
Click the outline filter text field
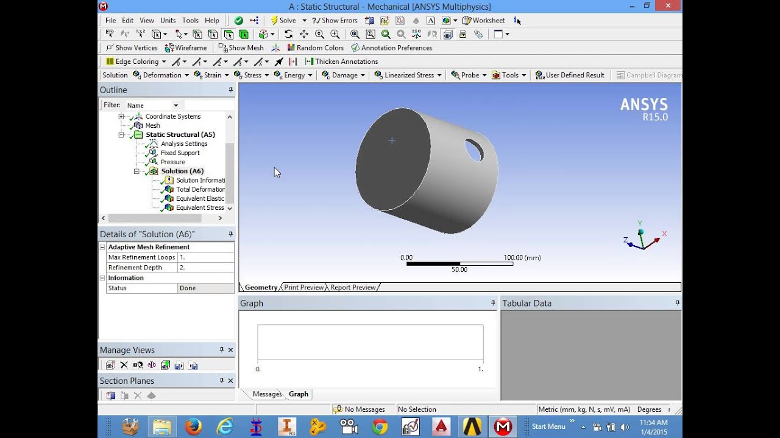(209, 105)
